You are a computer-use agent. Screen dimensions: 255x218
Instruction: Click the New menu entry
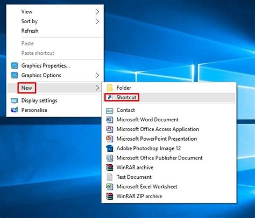tap(55, 88)
